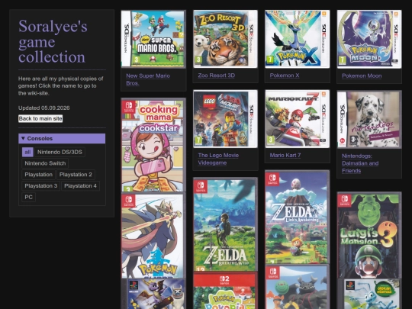412x309 pixels.
Task: Filter by Nintendo DS/3DS
Action: [x=60, y=152]
